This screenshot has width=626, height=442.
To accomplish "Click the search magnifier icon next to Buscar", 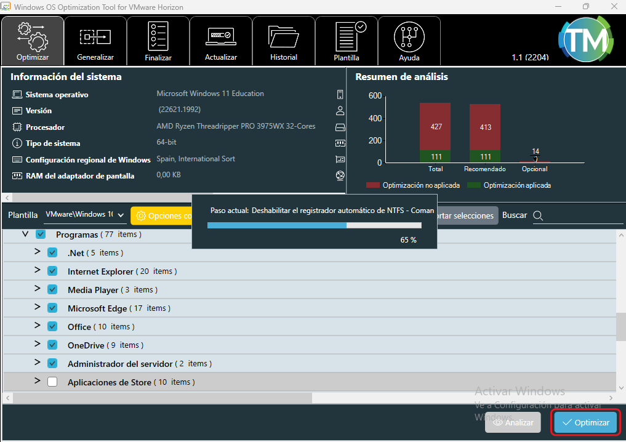I will 537,215.
